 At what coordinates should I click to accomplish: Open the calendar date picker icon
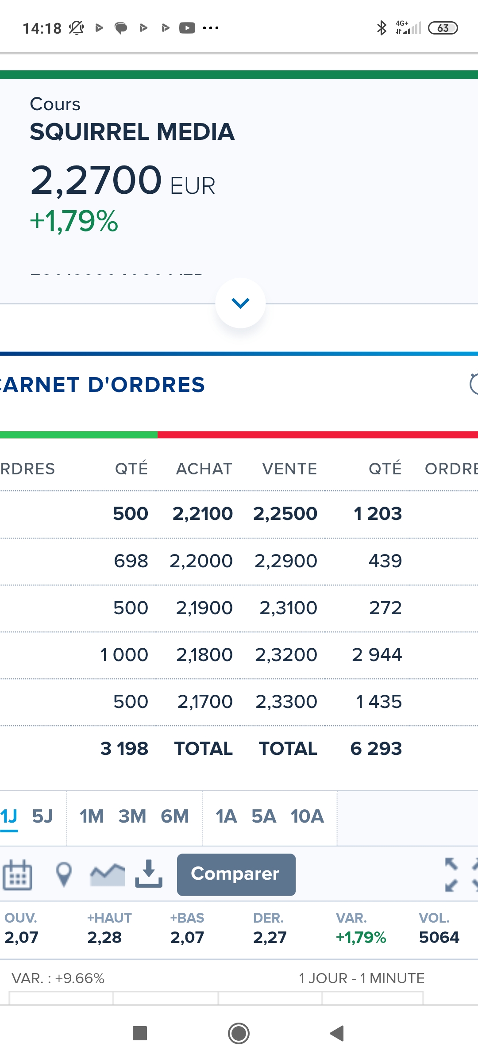(18, 874)
